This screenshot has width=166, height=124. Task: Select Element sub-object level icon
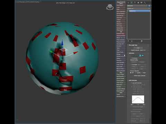click(143, 55)
